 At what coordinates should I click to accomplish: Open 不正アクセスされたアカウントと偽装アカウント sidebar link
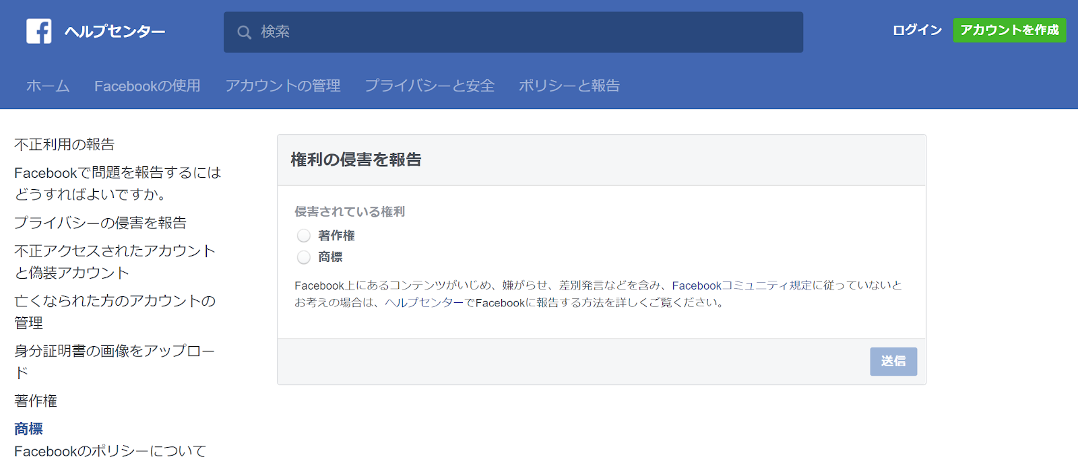coord(115,261)
